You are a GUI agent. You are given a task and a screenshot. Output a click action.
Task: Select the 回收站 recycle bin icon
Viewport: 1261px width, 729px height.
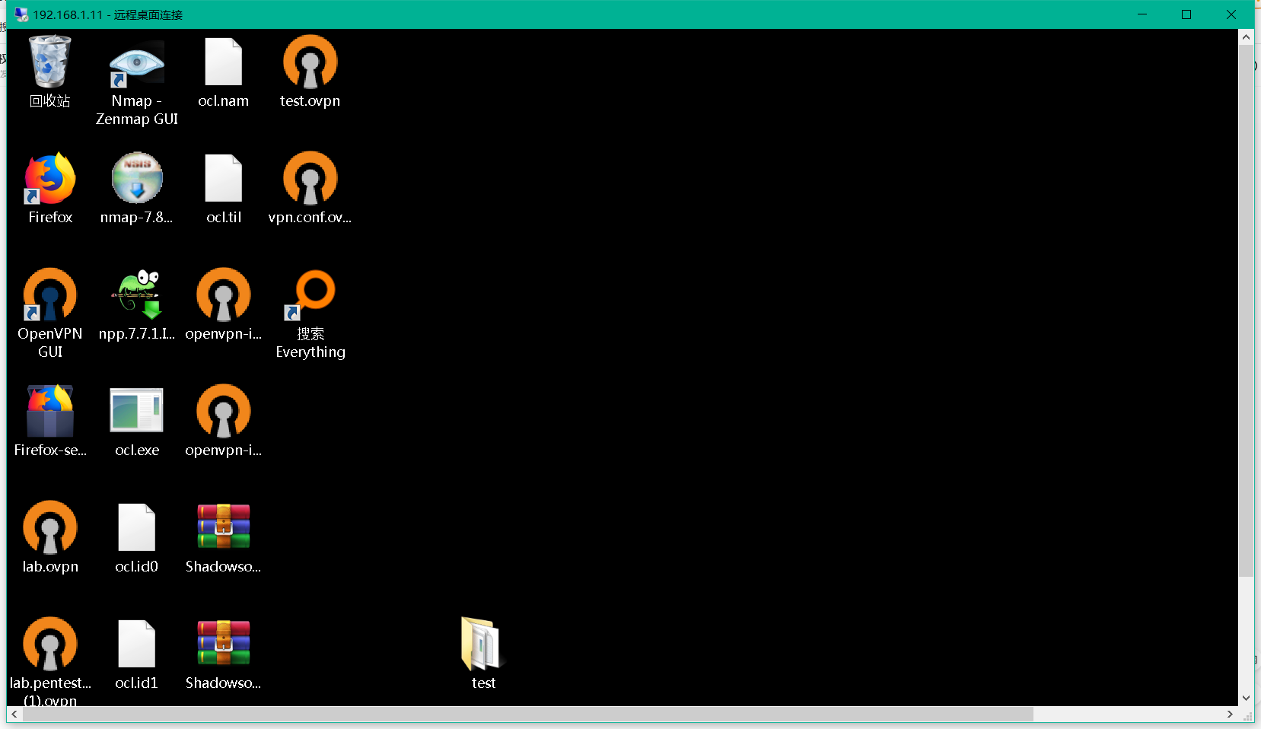click(50, 62)
